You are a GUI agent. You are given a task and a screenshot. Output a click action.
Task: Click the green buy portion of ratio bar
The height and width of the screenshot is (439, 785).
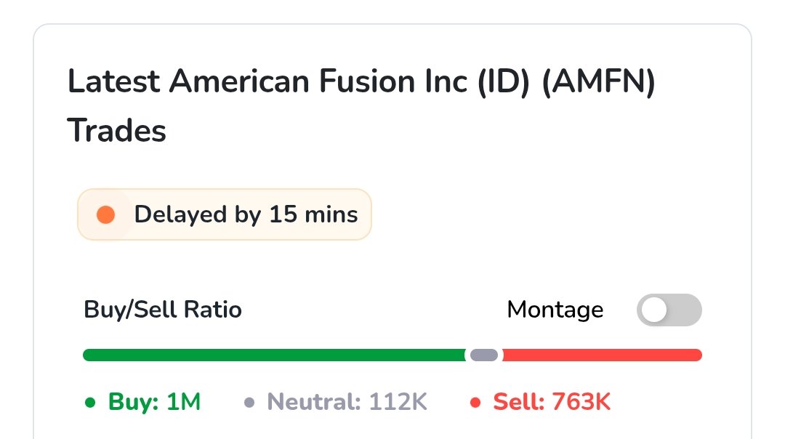274,355
